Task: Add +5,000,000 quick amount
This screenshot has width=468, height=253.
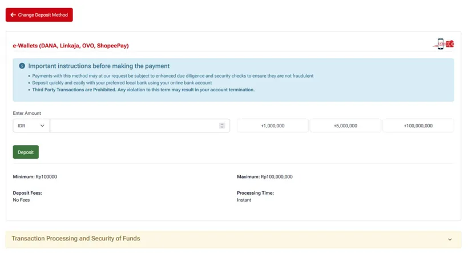Action: coord(345,126)
